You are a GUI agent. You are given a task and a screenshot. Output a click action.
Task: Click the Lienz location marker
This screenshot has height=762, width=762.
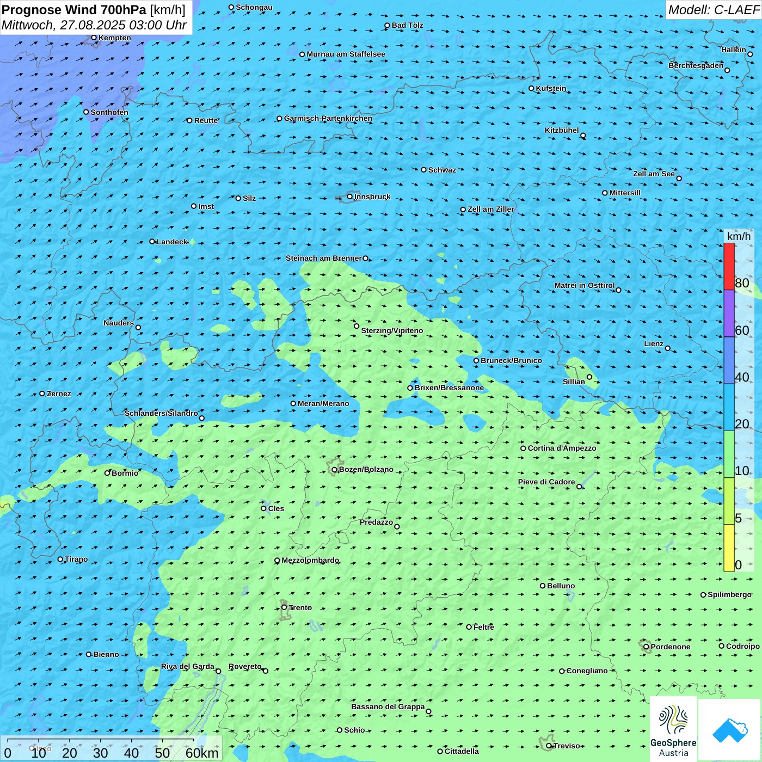coord(668,348)
